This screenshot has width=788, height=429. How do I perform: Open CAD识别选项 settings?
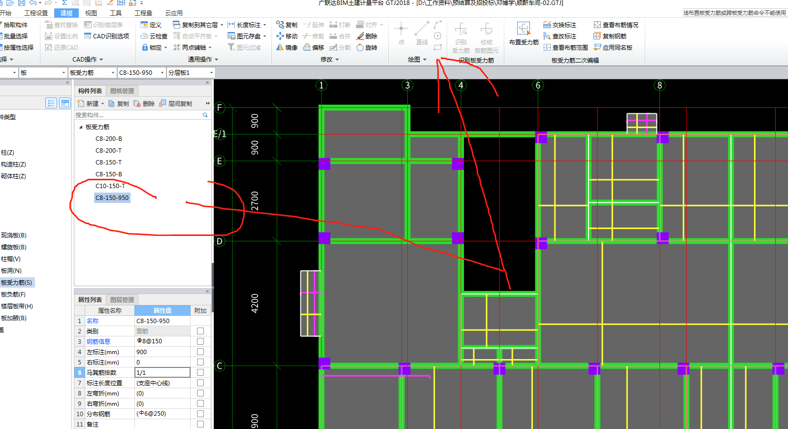coord(107,36)
